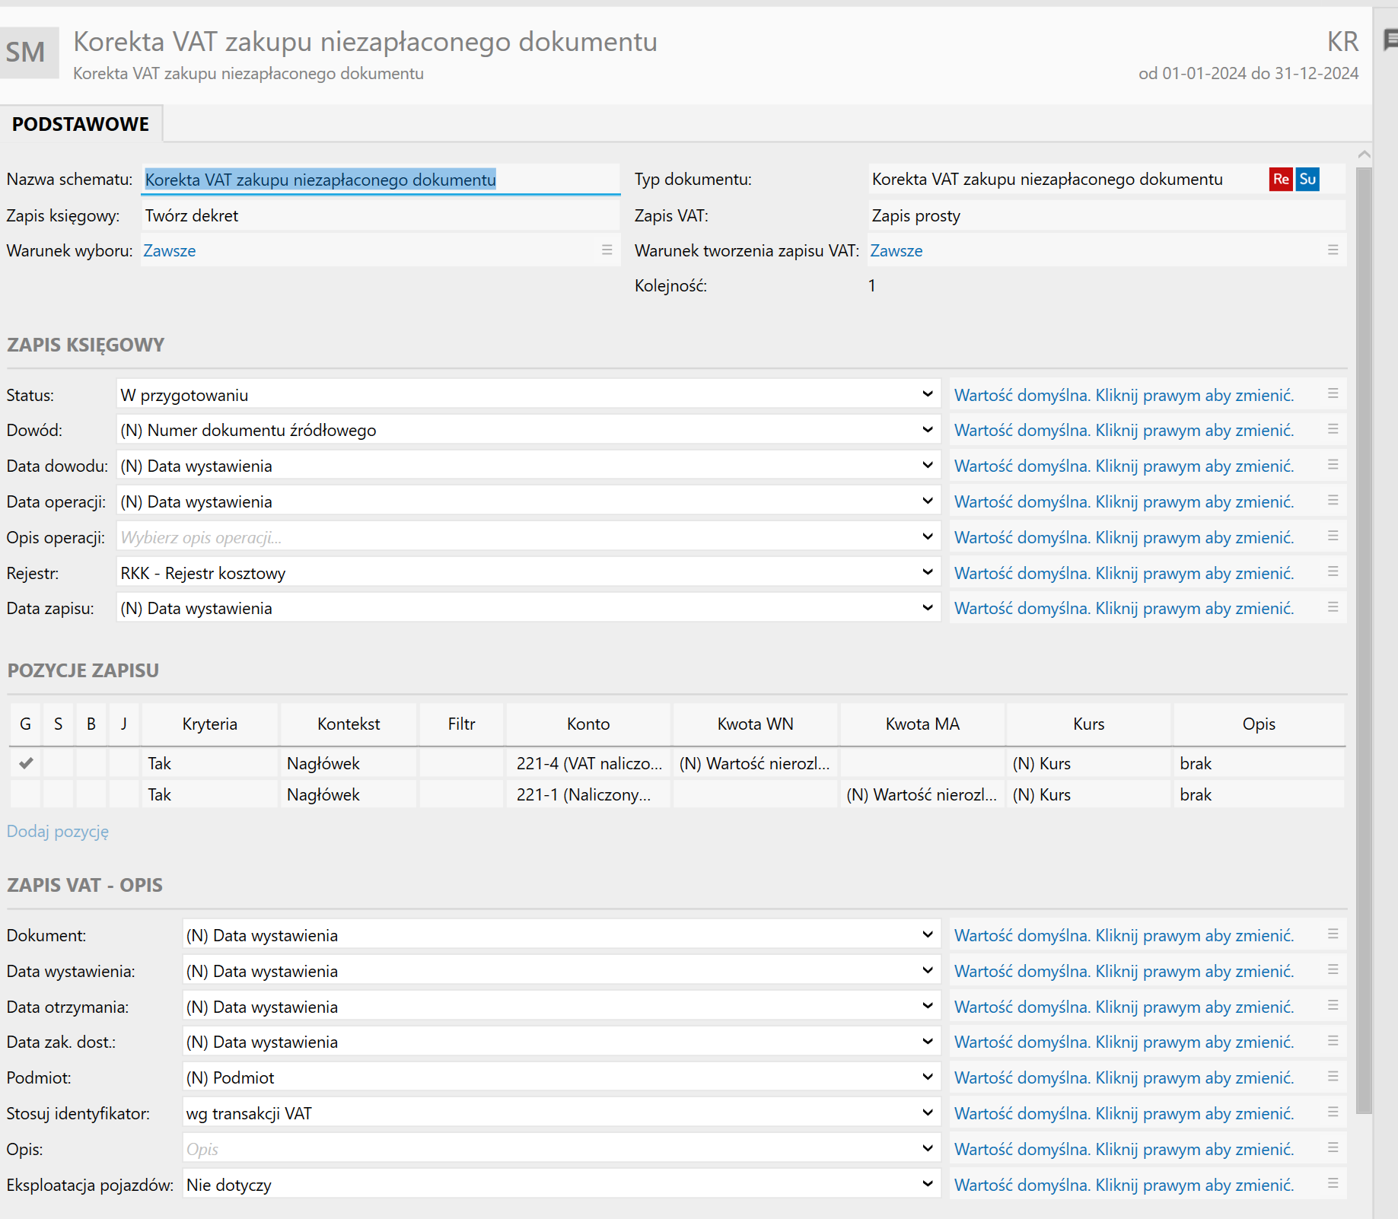Toggle G checkmark on 221-4 position row
The width and height of the screenshot is (1398, 1219).
26,763
